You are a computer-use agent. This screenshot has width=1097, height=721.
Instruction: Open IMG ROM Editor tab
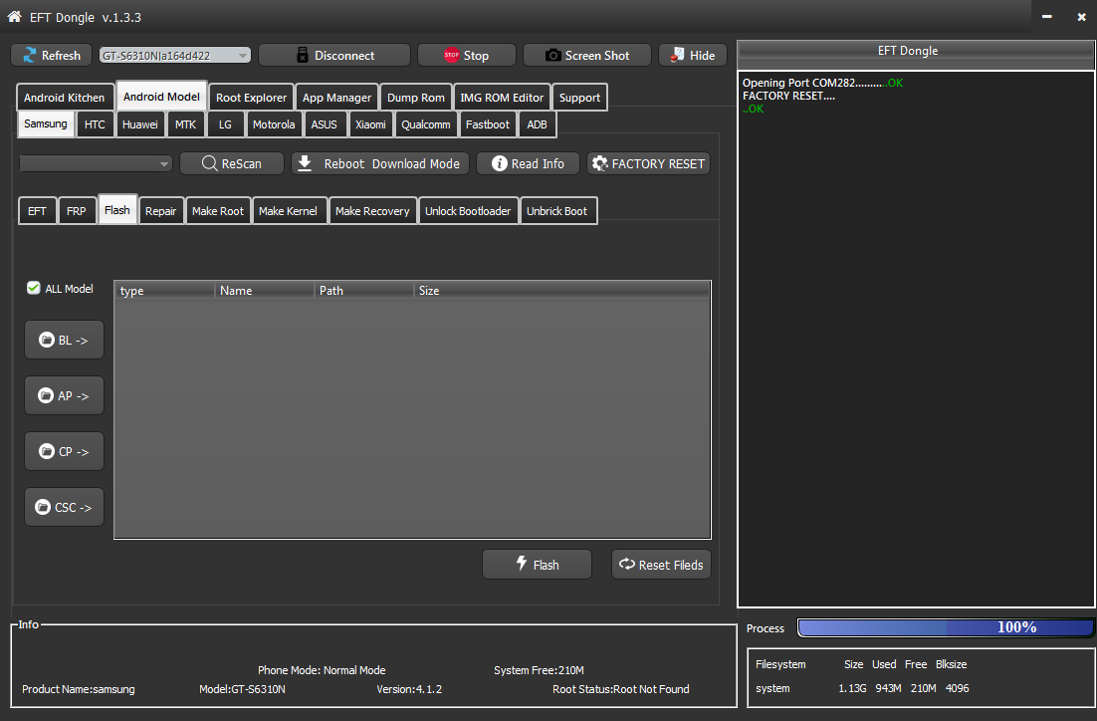[502, 98]
